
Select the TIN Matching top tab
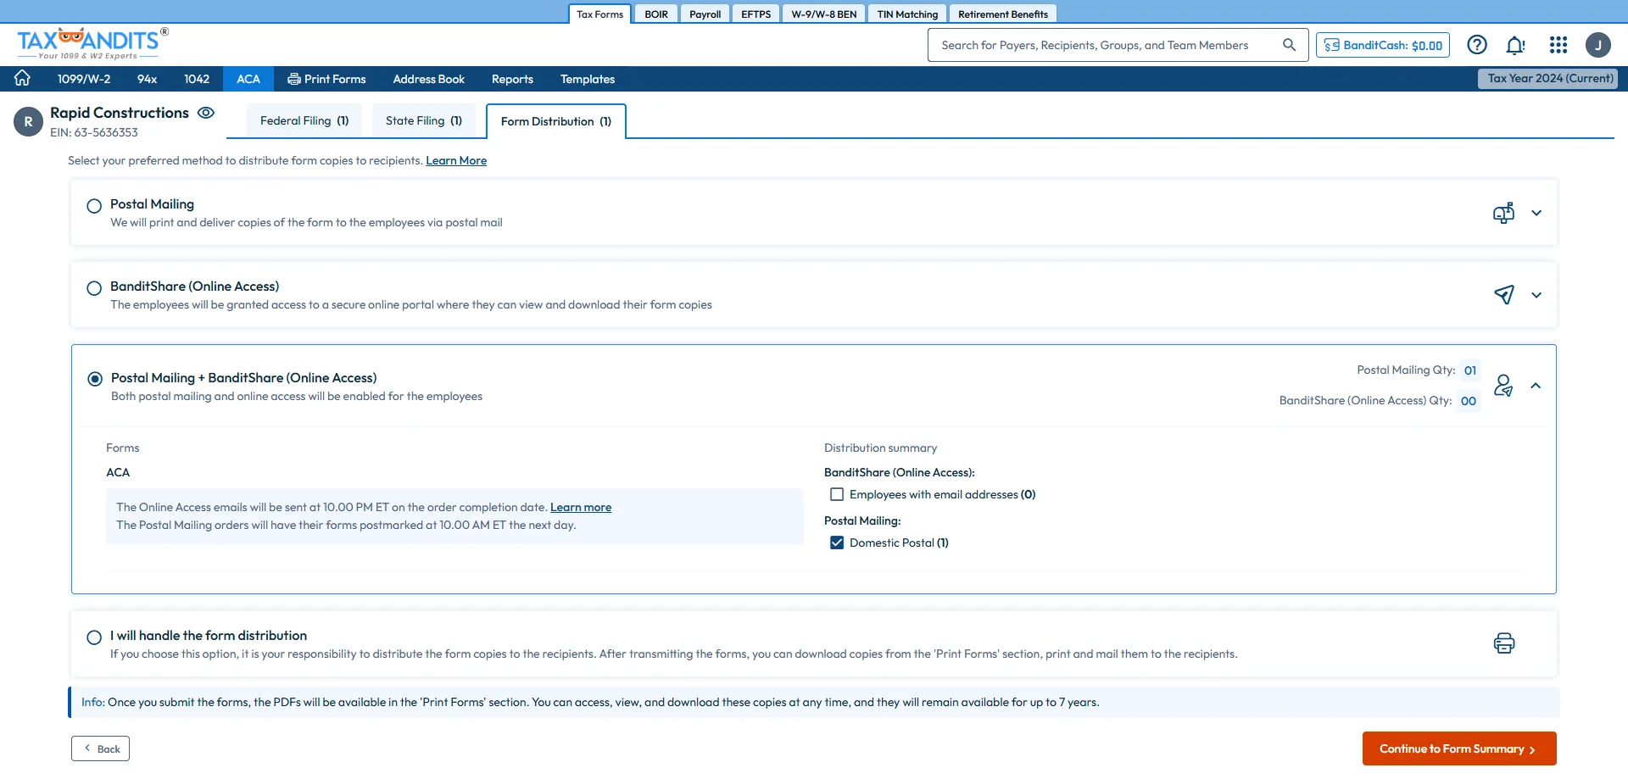[x=907, y=14]
